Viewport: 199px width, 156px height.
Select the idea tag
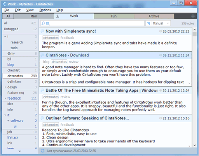tap(20, 104)
